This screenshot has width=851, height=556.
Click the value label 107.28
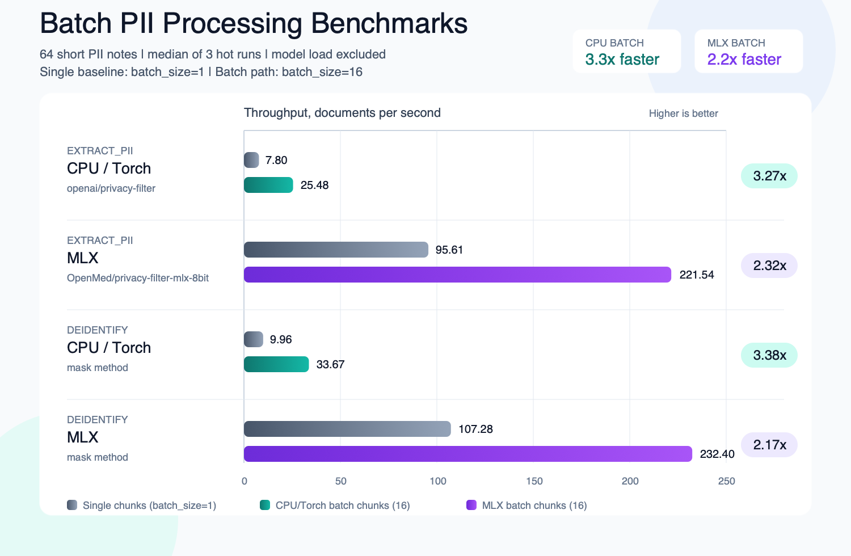(475, 429)
